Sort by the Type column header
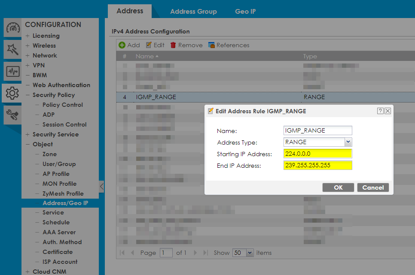This screenshot has height=275, width=415. click(310, 56)
